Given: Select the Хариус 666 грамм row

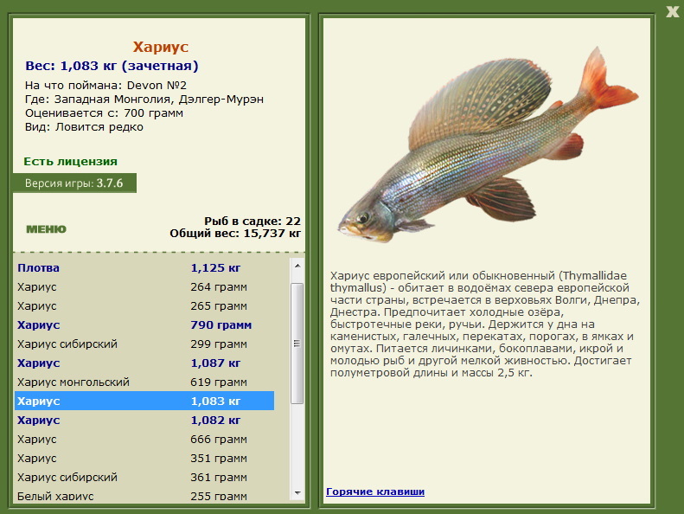Looking at the screenshot, I should [x=144, y=439].
